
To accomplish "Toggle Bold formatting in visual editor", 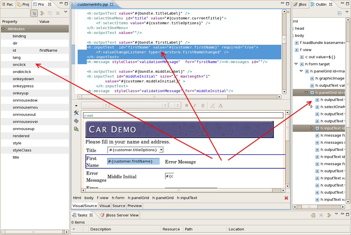I will [x=186, y=106].
